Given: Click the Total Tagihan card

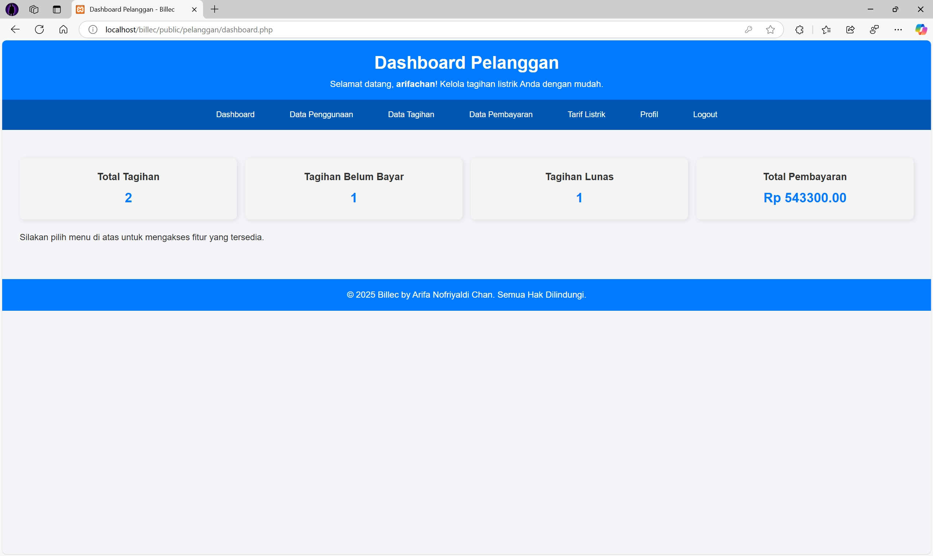Looking at the screenshot, I should point(128,188).
